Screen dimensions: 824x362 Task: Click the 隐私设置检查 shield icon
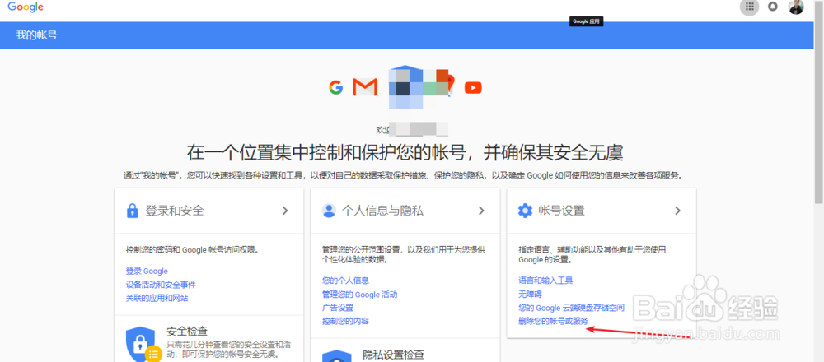coord(336,356)
